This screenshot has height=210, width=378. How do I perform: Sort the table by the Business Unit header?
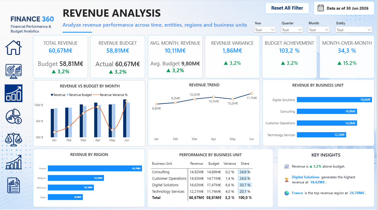[162, 164]
